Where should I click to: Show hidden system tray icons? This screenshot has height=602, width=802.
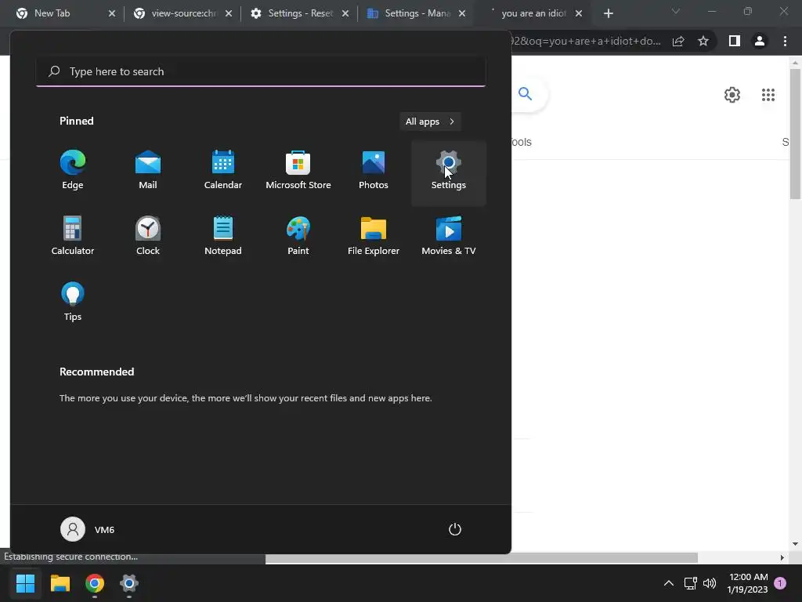[669, 583]
